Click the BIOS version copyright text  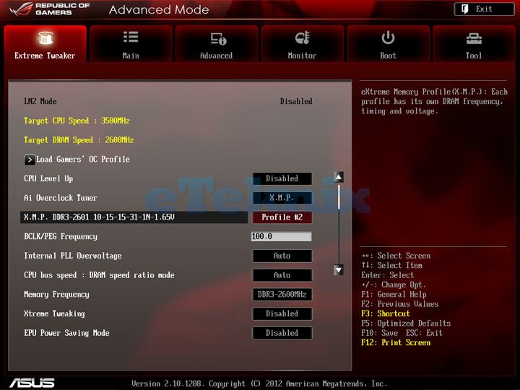point(259,383)
